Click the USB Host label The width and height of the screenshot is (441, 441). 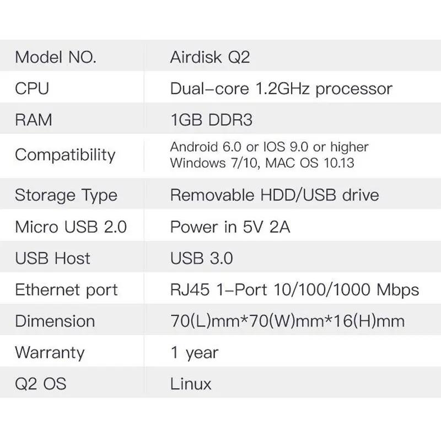pyautogui.click(x=52, y=258)
